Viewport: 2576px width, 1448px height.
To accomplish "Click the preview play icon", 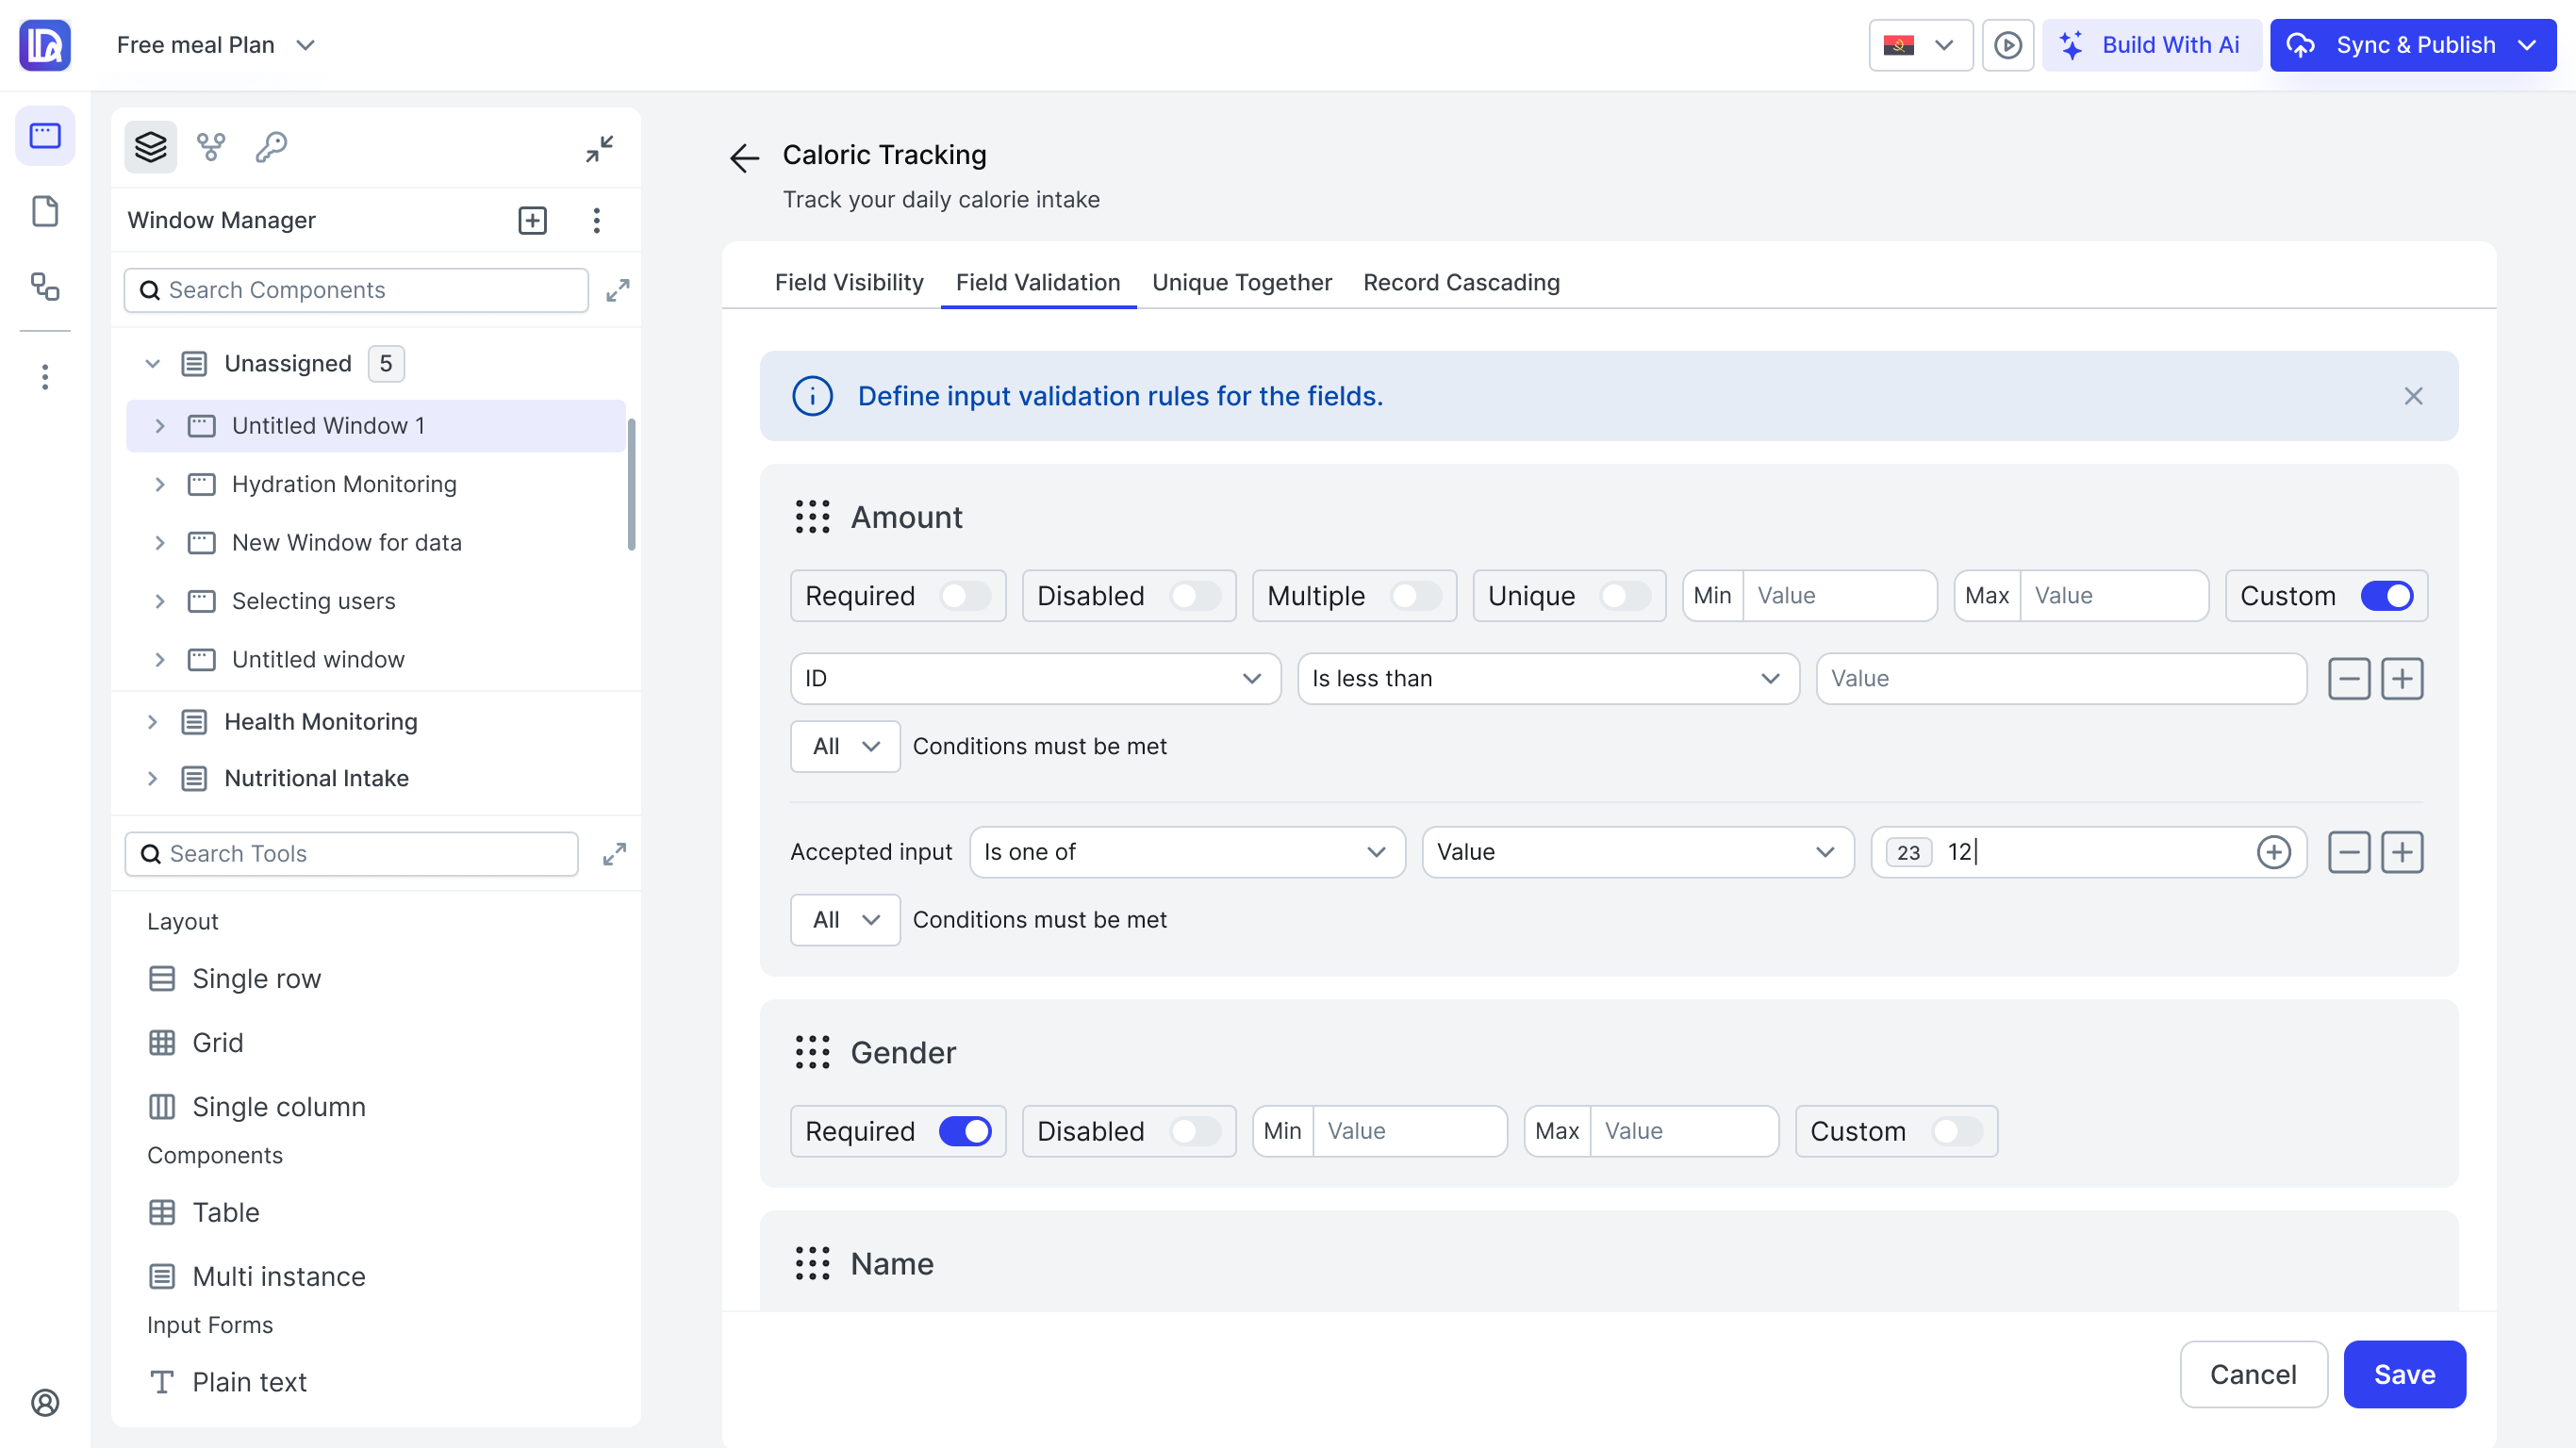I will [2008, 45].
